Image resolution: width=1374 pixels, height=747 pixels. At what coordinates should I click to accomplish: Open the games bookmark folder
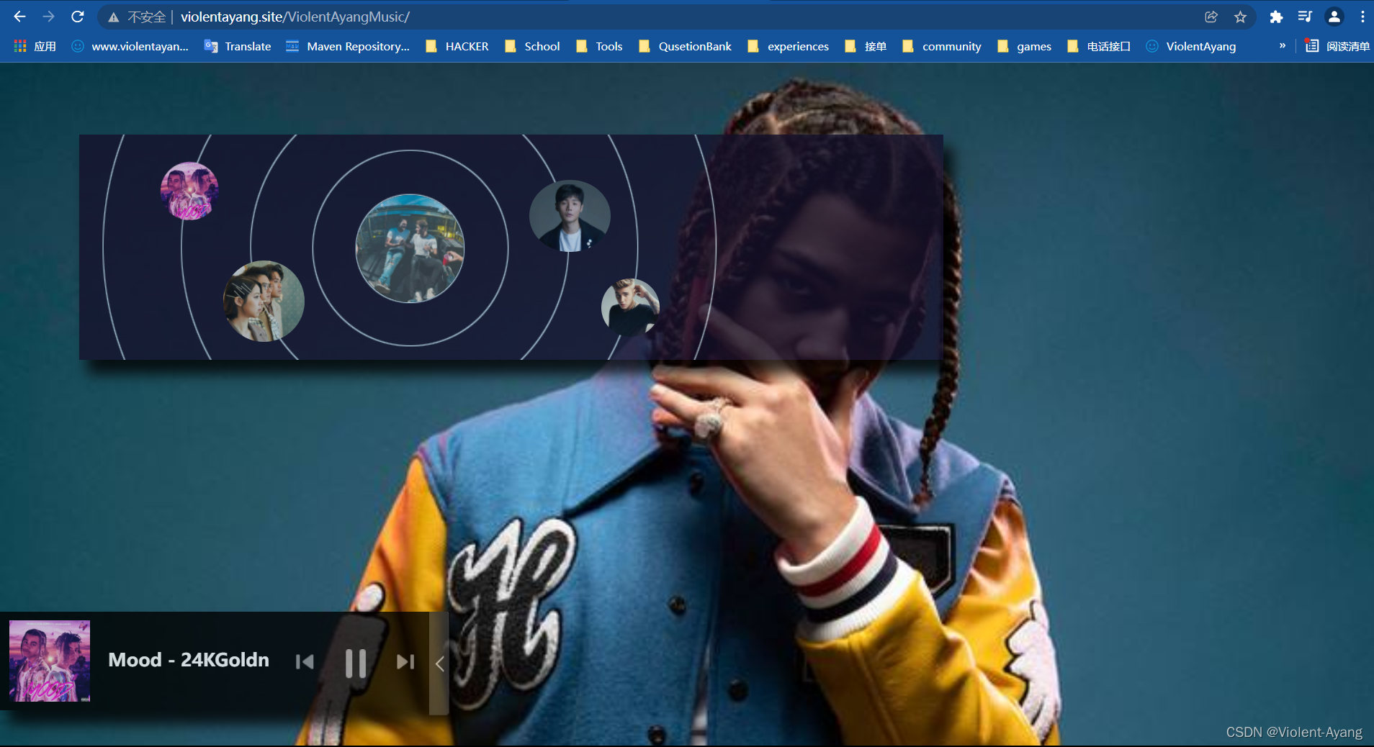1024,46
